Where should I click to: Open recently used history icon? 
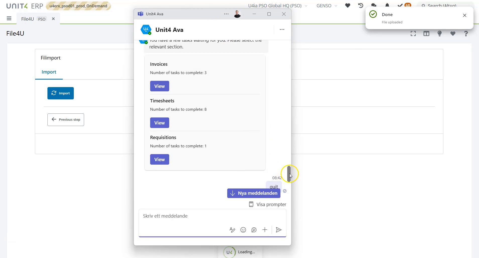coord(360,6)
